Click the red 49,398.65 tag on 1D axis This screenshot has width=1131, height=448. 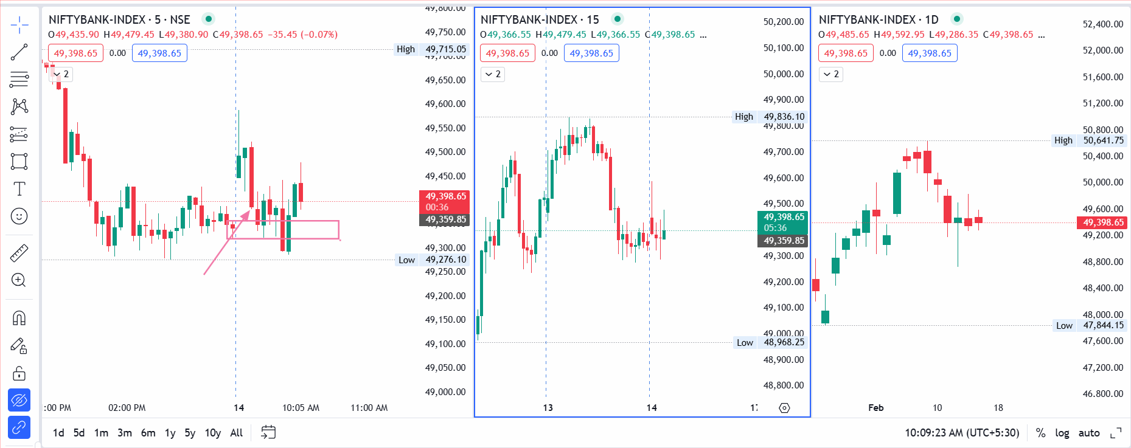(x=1102, y=222)
